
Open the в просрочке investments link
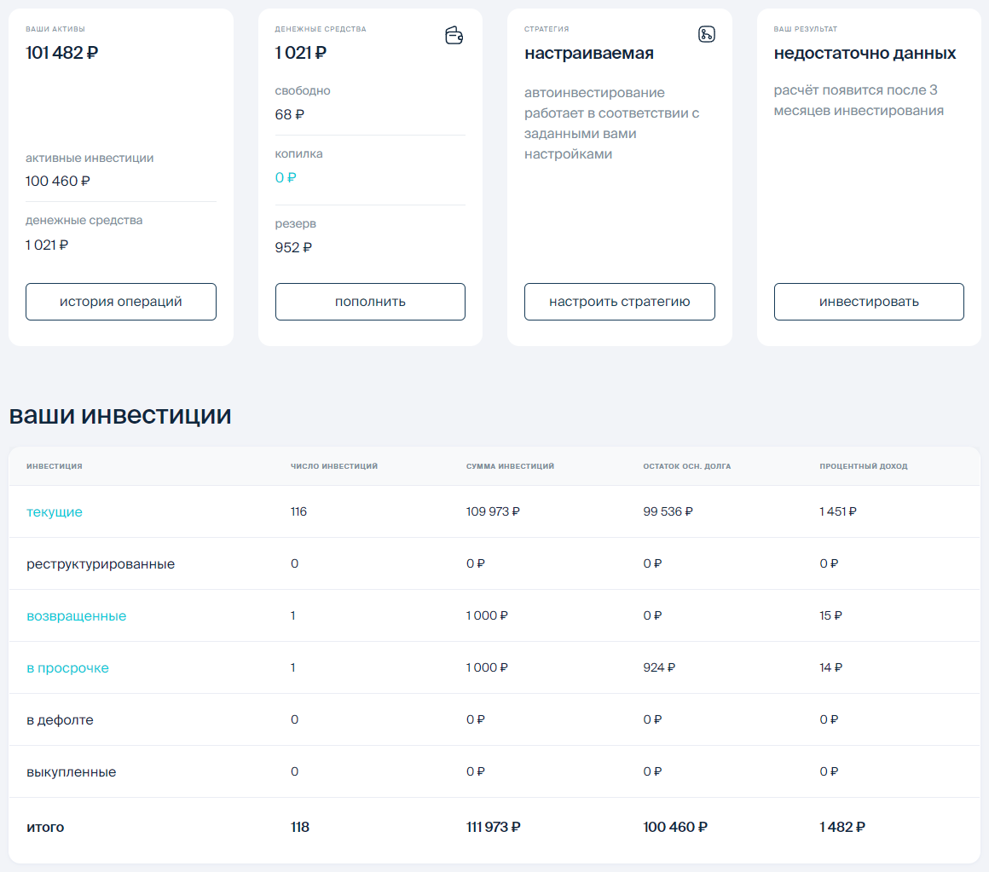(x=67, y=667)
